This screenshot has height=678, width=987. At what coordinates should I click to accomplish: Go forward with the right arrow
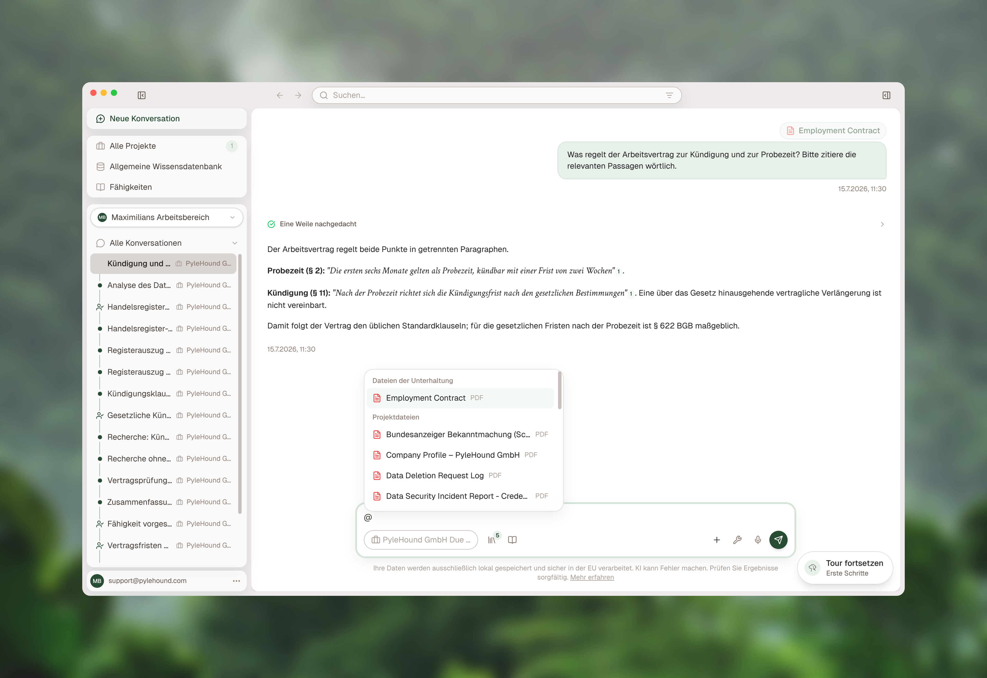click(x=298, y=95)
